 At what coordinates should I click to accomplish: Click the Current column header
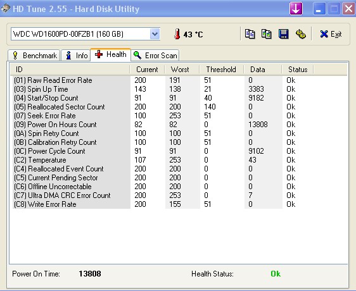(147, 70)
